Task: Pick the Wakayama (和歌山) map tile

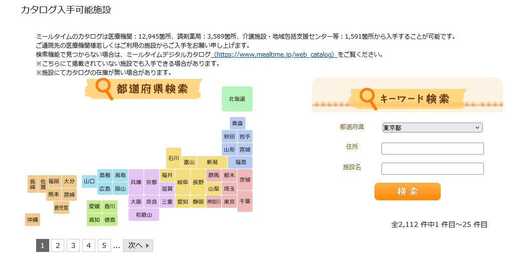Action: pos(144,215)
